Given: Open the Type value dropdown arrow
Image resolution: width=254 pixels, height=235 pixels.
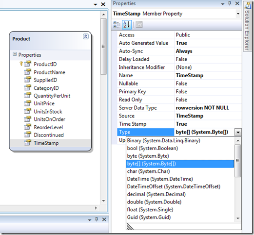Looking at the screenshot, I should click(238, 132).
